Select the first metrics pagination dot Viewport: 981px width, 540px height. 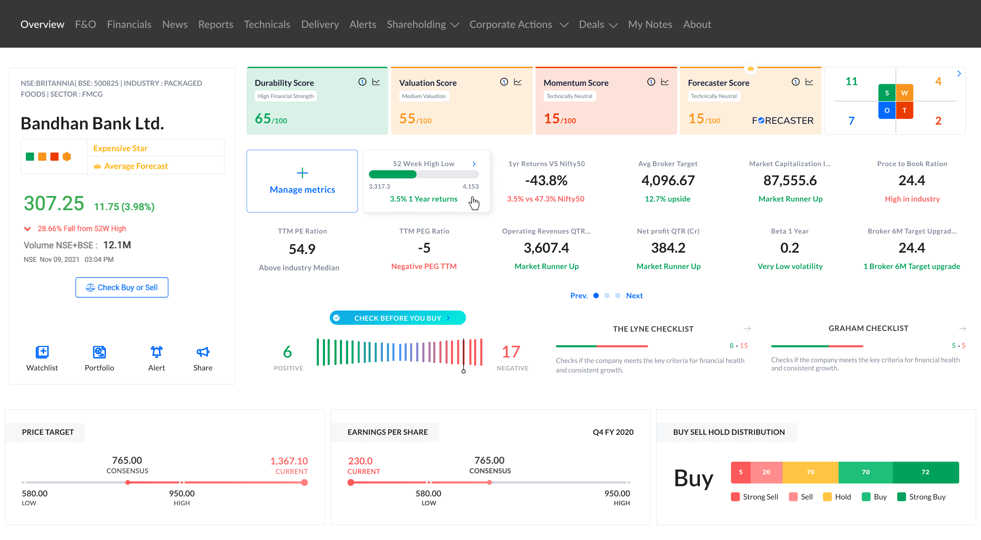[596, 296]
